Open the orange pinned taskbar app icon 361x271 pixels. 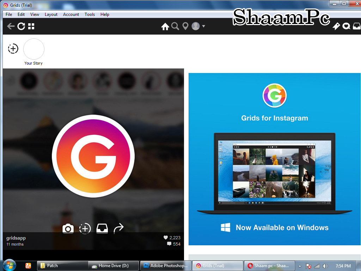[x=28, y=266]
